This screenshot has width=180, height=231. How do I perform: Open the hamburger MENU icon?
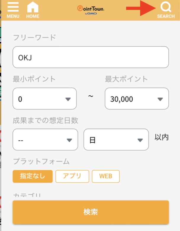tap(13, 10)
